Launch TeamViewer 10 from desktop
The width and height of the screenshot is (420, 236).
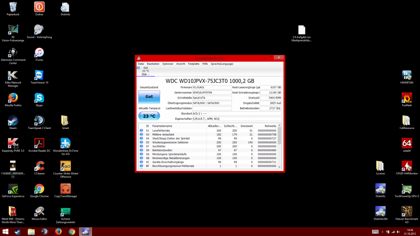(39, 76)
